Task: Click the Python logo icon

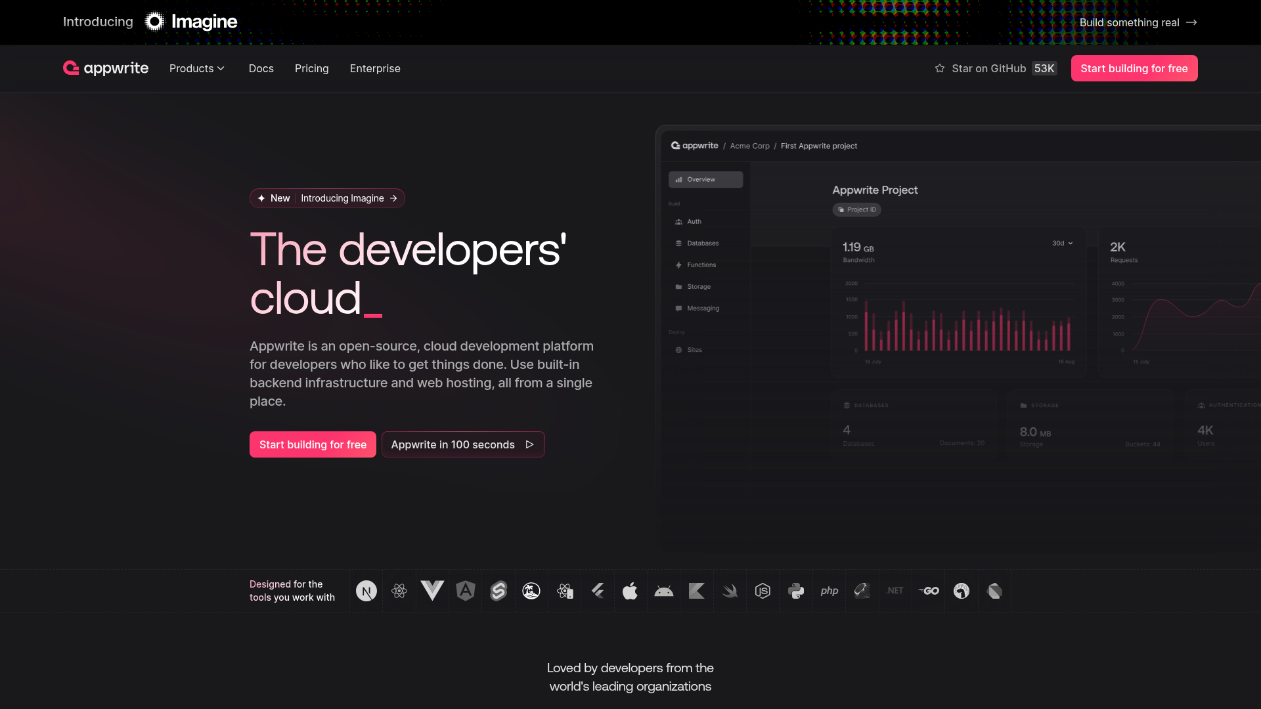Action: pyautogui.click(x=796, y=591)
